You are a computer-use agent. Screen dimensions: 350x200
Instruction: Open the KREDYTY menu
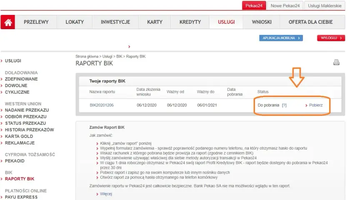pos(190,22)
